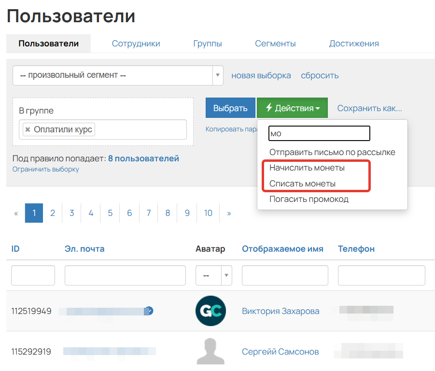Go to next page with » arrow
Screen dimensions: 435x371
(229, 213)
